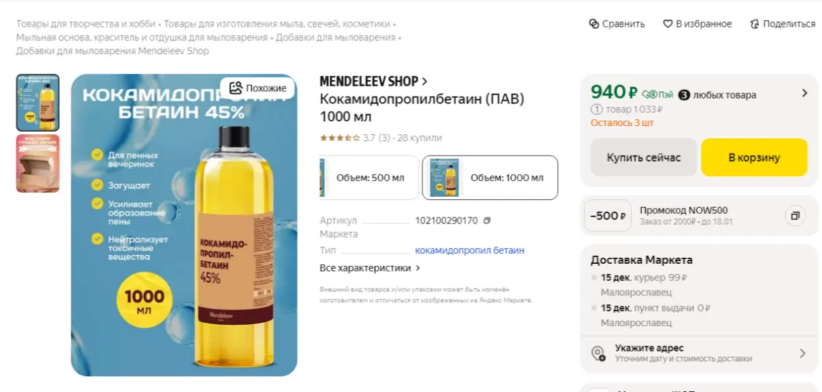
Task: Expand Все характеристики list
Action: [370, 268]
